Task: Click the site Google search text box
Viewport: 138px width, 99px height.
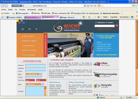Action: click(x=105, y=26)
